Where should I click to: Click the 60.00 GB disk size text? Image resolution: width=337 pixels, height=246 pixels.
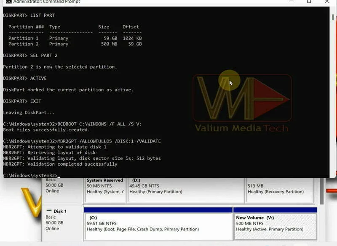(x=54, y=222)
